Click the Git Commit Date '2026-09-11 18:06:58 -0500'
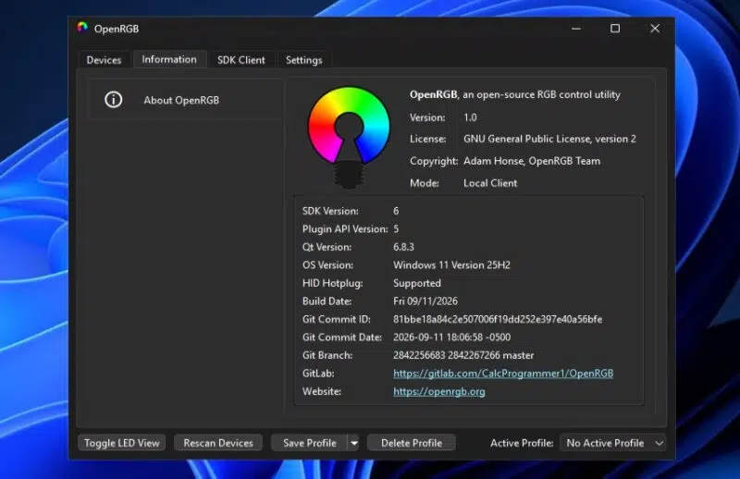The width and height of the screenshot is (740, 479). [451, 337]
